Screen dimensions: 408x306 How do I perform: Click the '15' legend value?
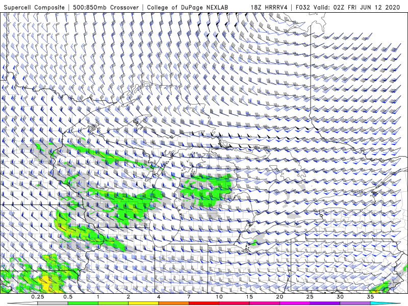[x=249, y=297]
